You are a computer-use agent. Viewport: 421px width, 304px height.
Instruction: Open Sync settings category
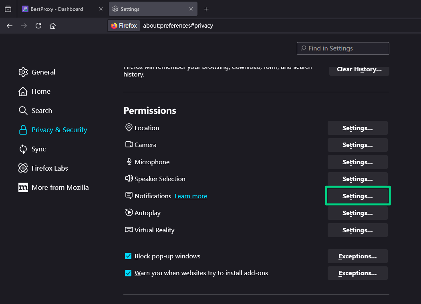click(x=32, y=149)
